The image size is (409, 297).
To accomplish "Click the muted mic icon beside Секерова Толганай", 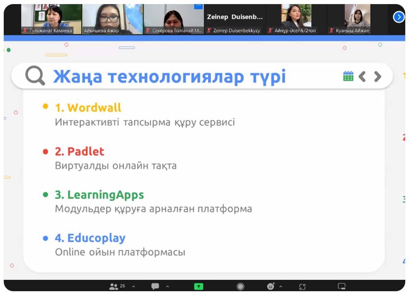I will [148, 31].
